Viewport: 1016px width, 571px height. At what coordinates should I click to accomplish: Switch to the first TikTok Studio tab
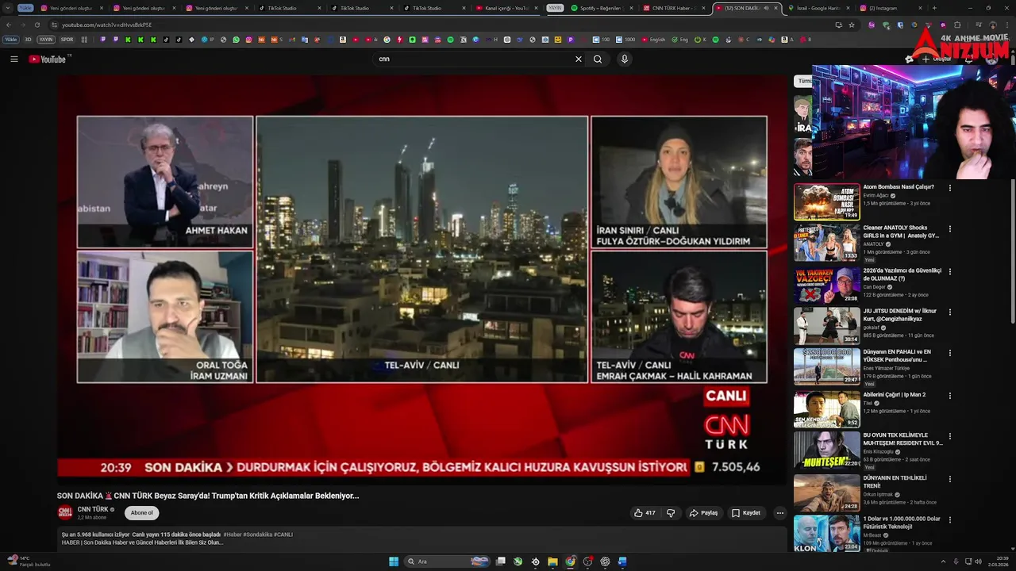(291, 8)
